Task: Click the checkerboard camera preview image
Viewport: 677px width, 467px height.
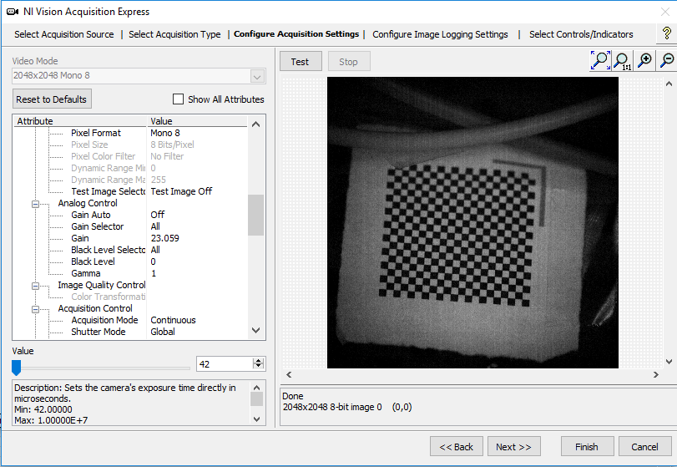Action: [472, 222]
